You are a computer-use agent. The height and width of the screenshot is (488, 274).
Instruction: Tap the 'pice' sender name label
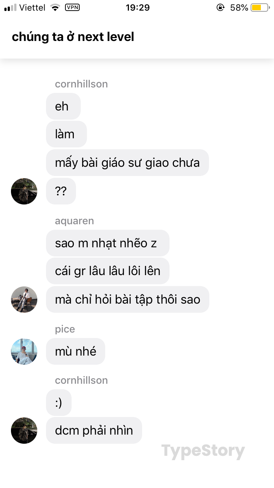pyautogui.click(x=65, y=329)
